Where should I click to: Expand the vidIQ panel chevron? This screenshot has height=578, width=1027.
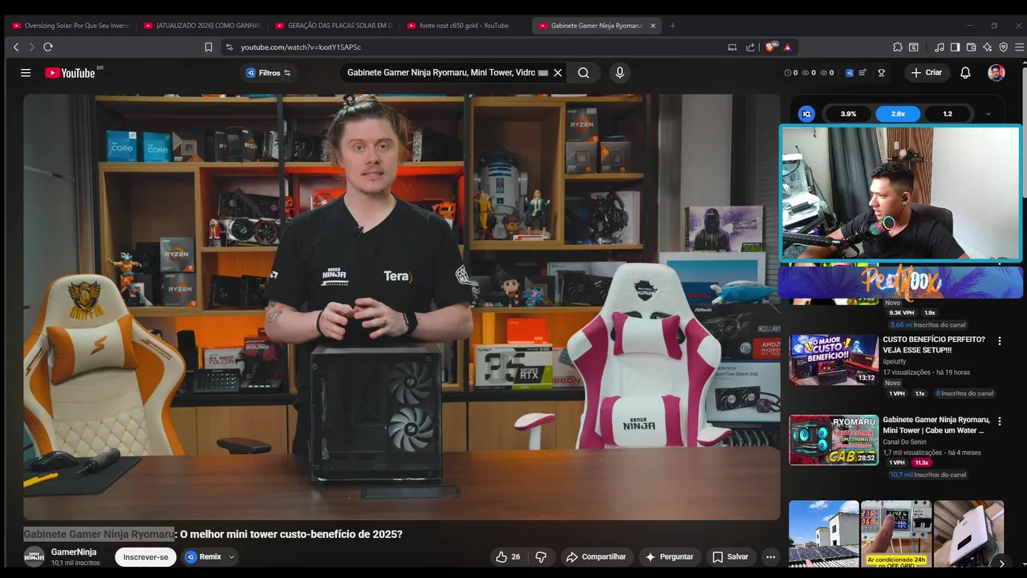pyautogui.click(x=988, y=114)
